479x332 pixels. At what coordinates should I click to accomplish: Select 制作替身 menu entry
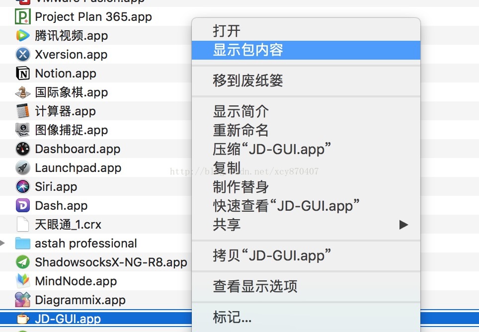point(306,187)
